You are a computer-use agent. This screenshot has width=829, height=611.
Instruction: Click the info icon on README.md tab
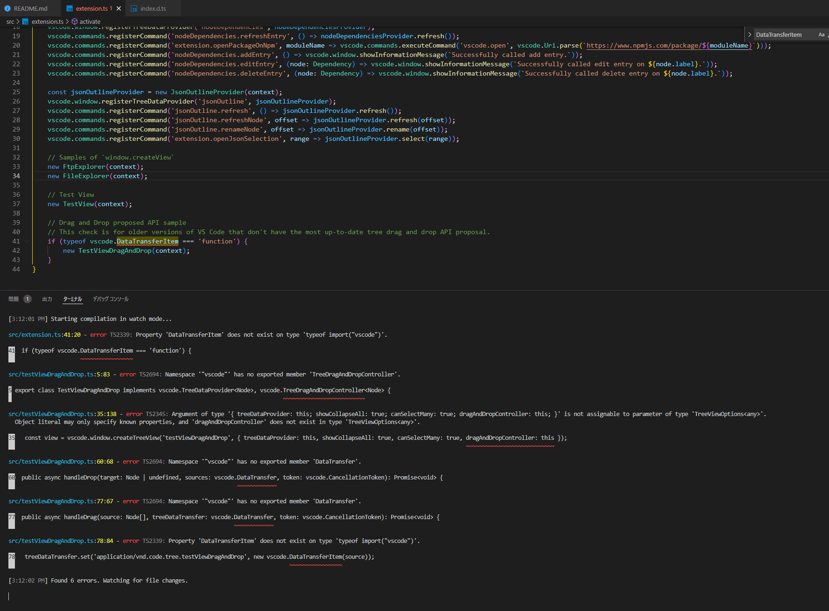point(7,8)
